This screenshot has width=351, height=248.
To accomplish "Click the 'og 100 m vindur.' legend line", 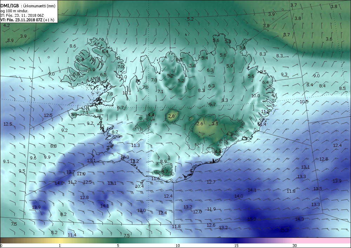I will 14,11.
